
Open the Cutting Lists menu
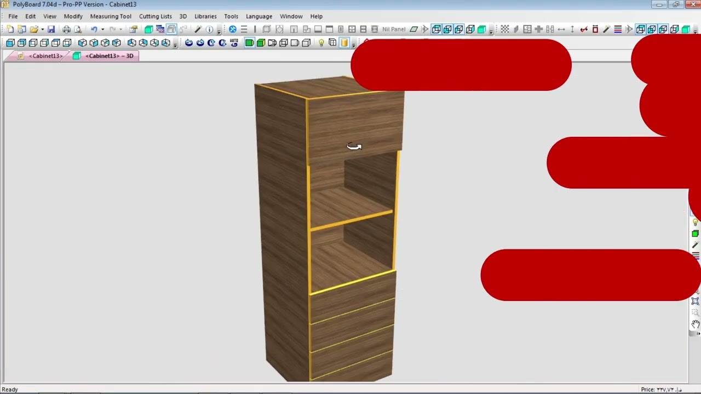point(156,16)
